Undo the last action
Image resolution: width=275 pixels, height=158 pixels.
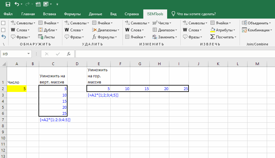pyautogui.click(x=17, y=4)
